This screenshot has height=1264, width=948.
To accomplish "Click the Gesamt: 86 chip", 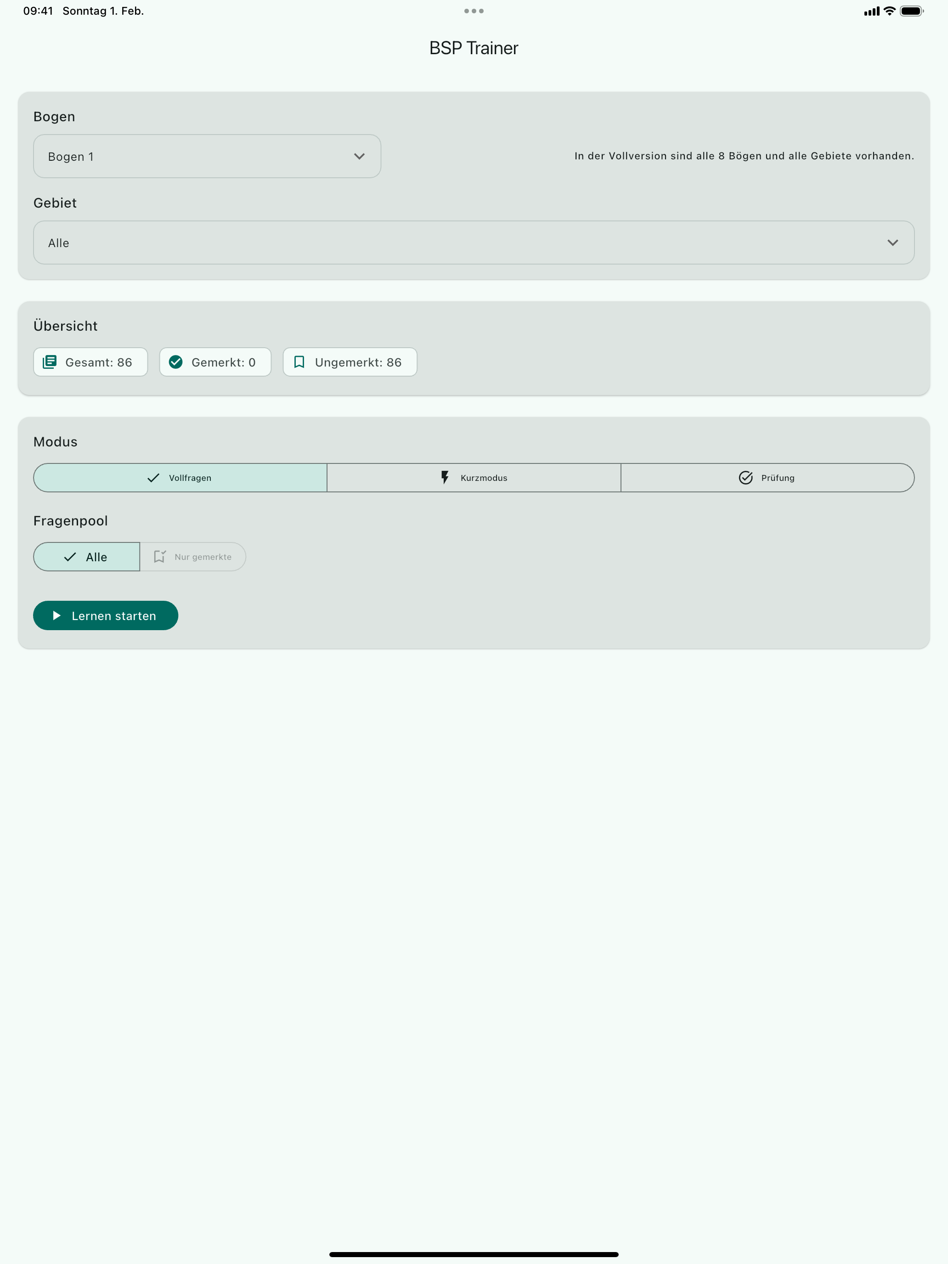I will click(90, 362).
